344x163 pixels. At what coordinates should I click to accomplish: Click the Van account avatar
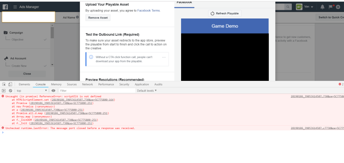pyautogui.click(x=299, y=7)
